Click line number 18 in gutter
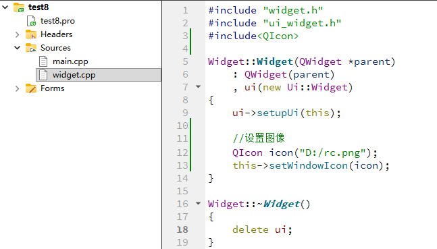This screenshot has width=437, height=249. click(182, 229)
